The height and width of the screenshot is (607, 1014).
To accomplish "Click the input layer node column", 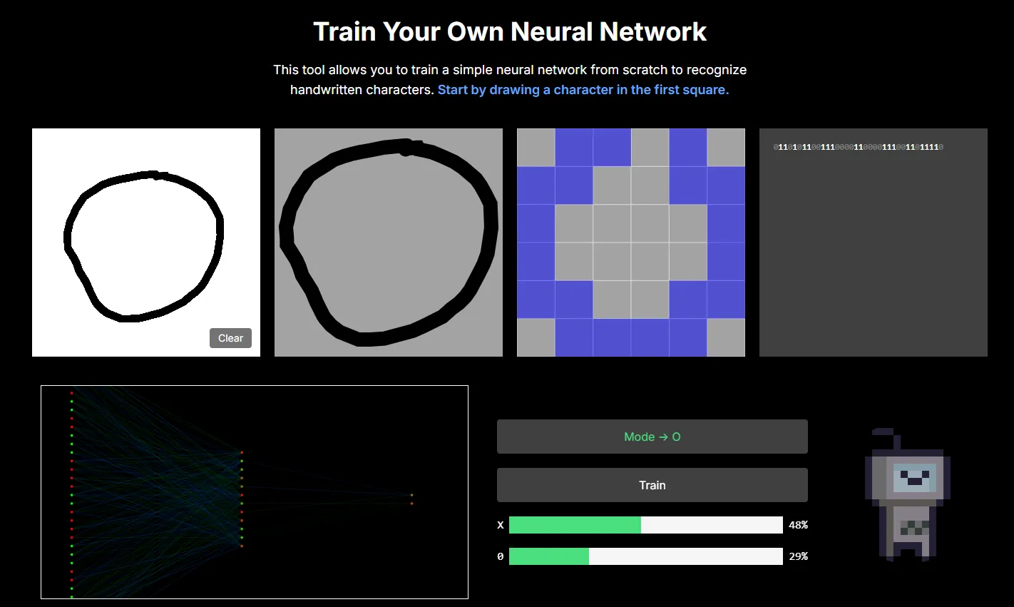I will coord(71,494).
